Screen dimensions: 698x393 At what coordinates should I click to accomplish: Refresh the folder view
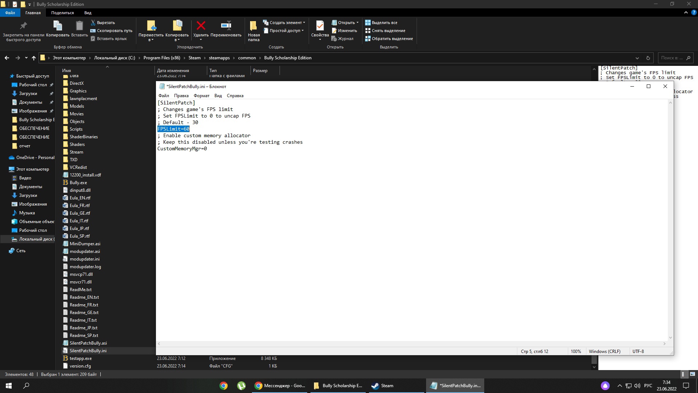(648, 58)
